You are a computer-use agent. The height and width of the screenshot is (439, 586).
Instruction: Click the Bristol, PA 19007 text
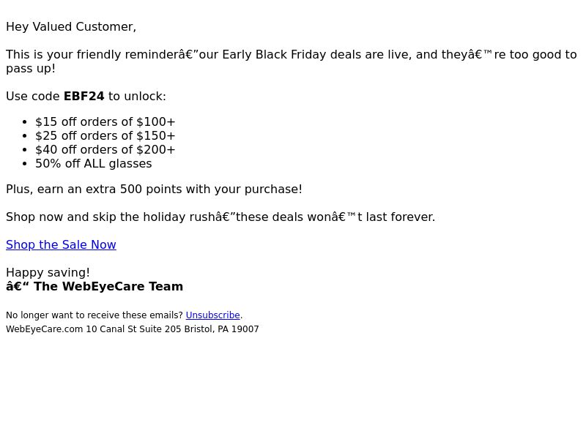click(222, 329)
